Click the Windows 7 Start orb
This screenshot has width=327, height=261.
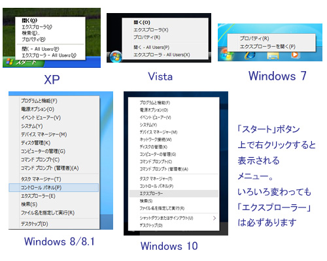point(226,54)
